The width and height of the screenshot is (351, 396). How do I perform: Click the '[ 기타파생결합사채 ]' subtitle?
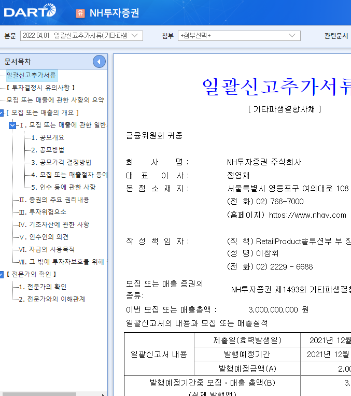tap(284, 109)
